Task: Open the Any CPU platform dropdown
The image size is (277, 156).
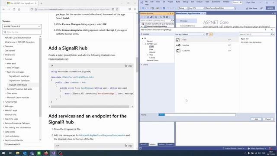Action: click(196, 8)
